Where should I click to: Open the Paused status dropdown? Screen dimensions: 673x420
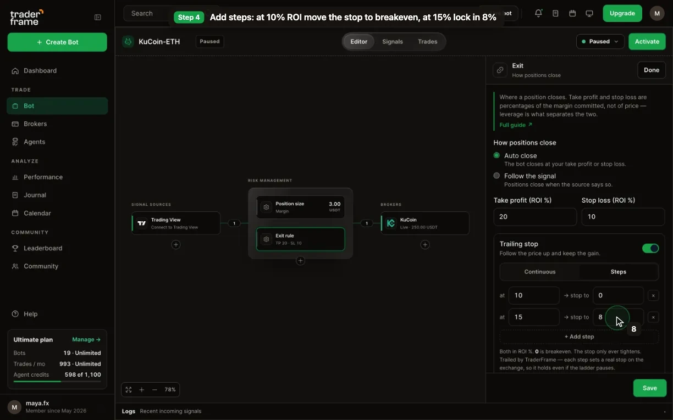(x=600, y=41)
